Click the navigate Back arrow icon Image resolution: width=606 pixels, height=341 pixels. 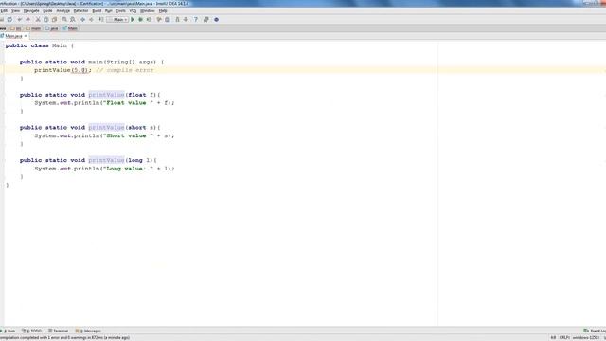(82, 19)
